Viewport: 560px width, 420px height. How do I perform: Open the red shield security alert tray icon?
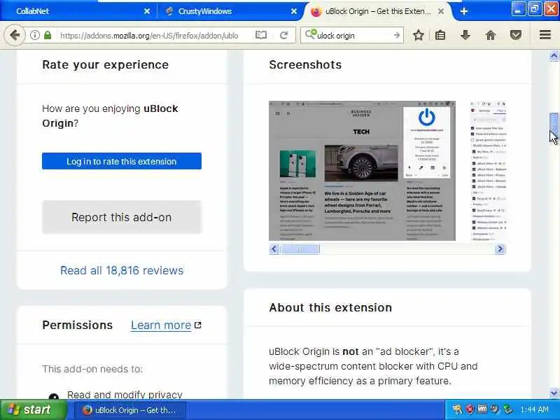pos(470,409)
